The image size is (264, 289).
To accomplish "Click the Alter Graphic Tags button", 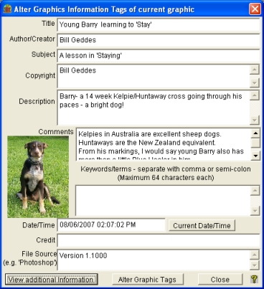I will [148, 279].
